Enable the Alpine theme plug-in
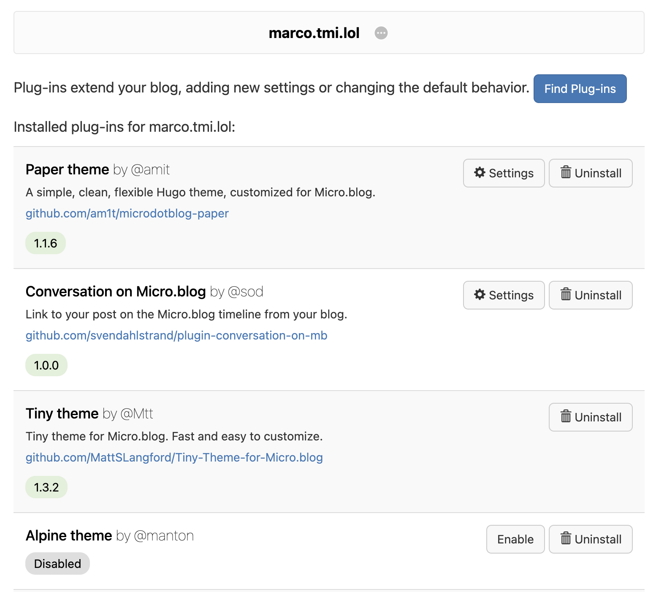Viewport: 656px width, 592px height. [x=515, y=539]
